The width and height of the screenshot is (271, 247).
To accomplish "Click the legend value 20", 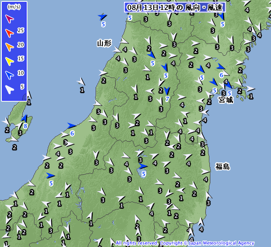I will [21, 45].
